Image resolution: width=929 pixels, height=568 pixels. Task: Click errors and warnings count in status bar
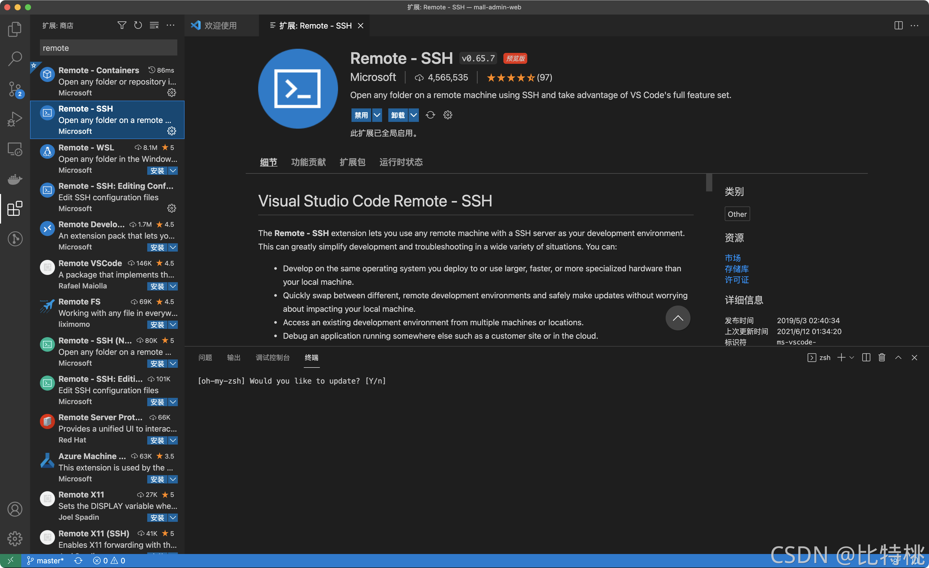[109, 561]
